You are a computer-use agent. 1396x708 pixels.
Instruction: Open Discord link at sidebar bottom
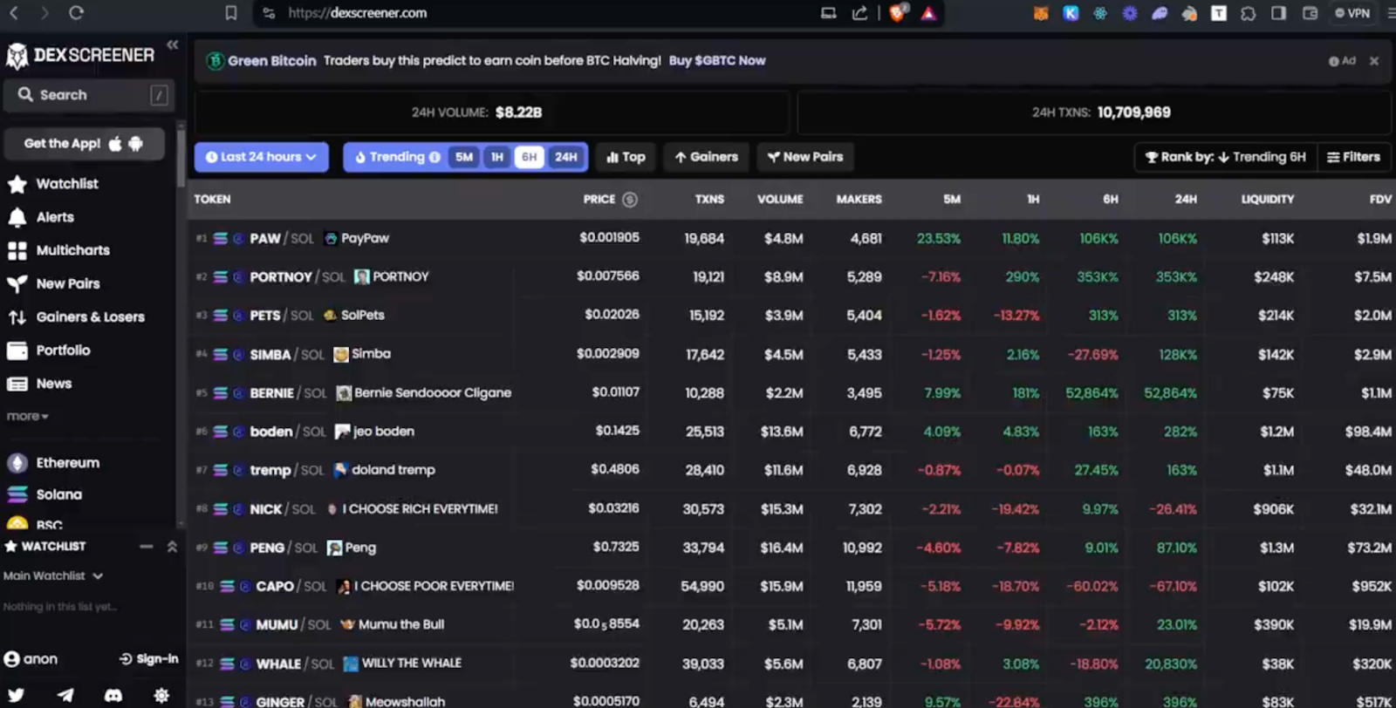pyautogui.click(x=113, y=695)
